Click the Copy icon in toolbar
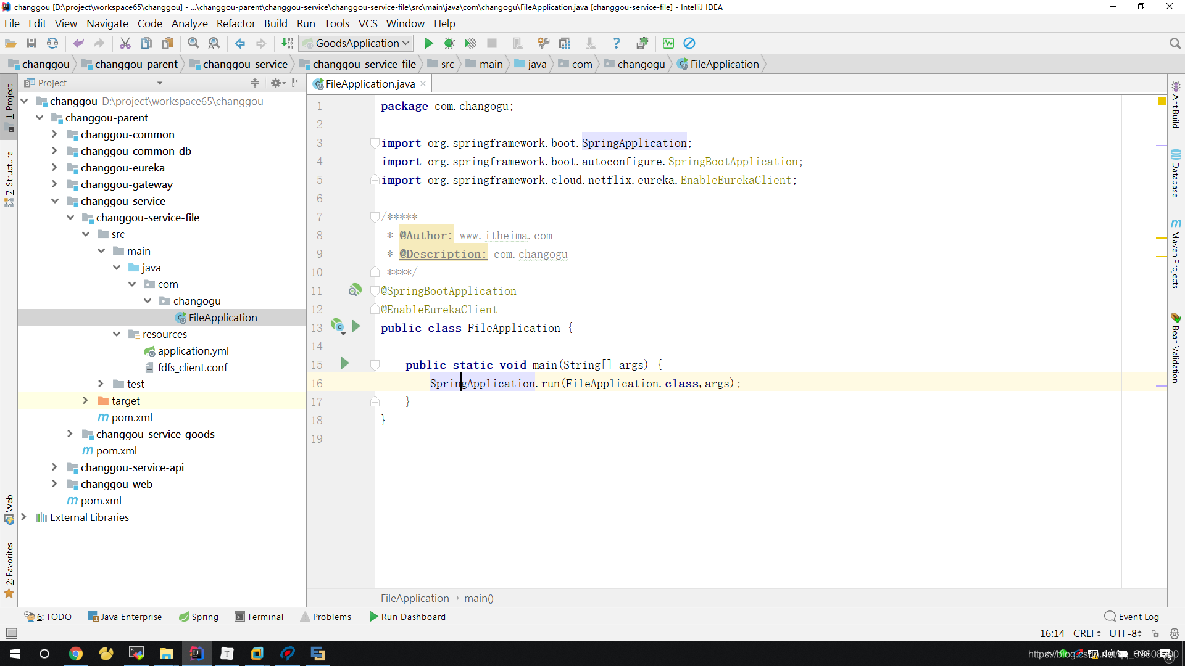The height and width of the screenshot is (666, 1185). click(x=146, y=43)
